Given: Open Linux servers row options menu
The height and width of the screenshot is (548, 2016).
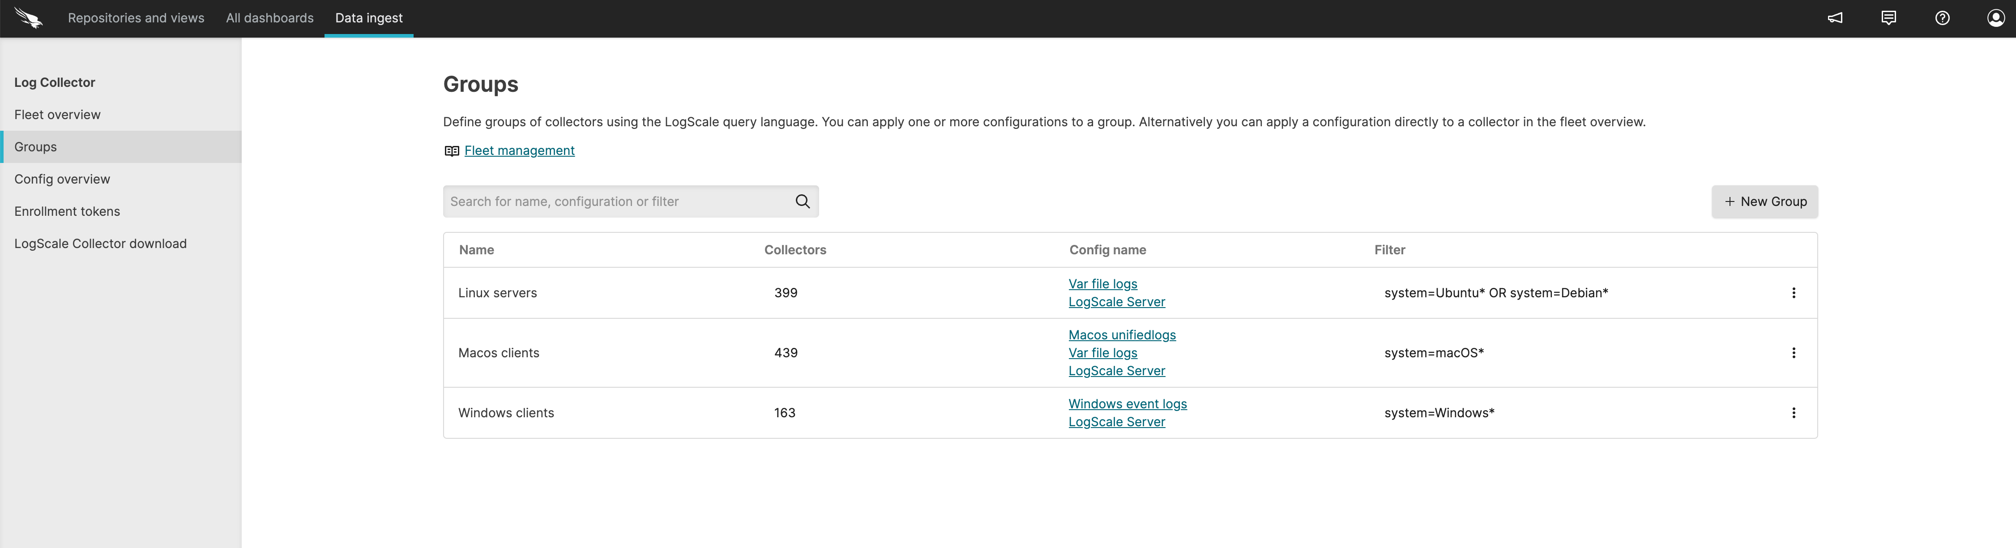Looking at the screenshot, I should point(1793,293).
